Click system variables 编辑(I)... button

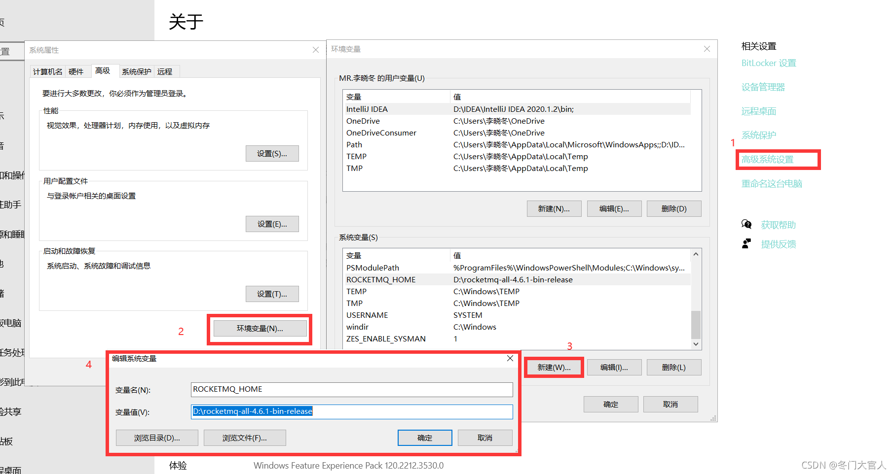614,368
